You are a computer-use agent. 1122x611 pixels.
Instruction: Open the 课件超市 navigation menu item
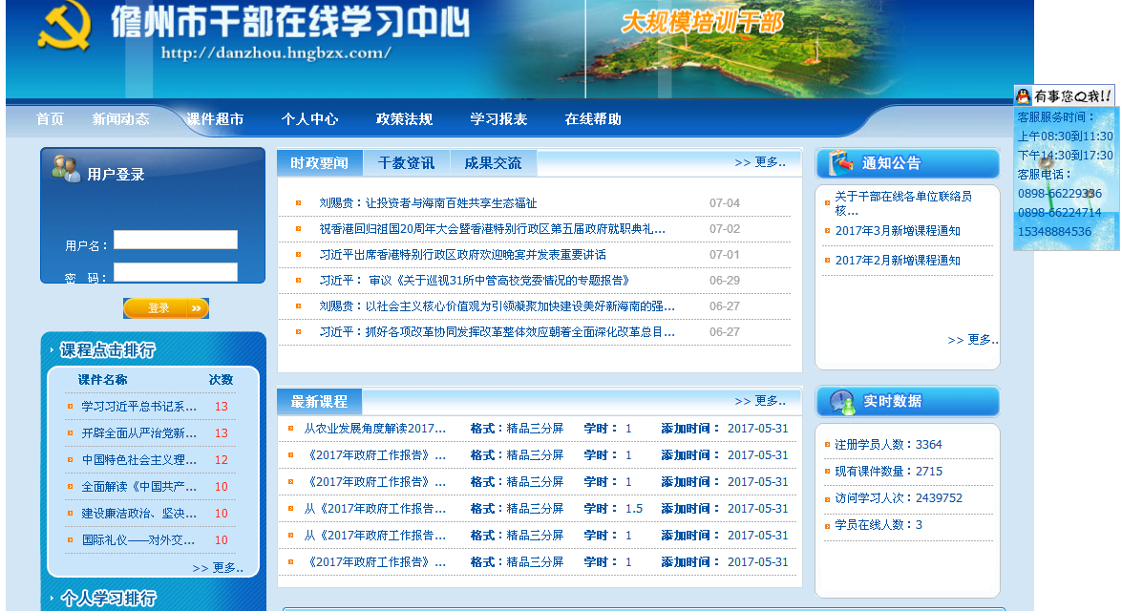pyautogui.click(x=215, y=119)
